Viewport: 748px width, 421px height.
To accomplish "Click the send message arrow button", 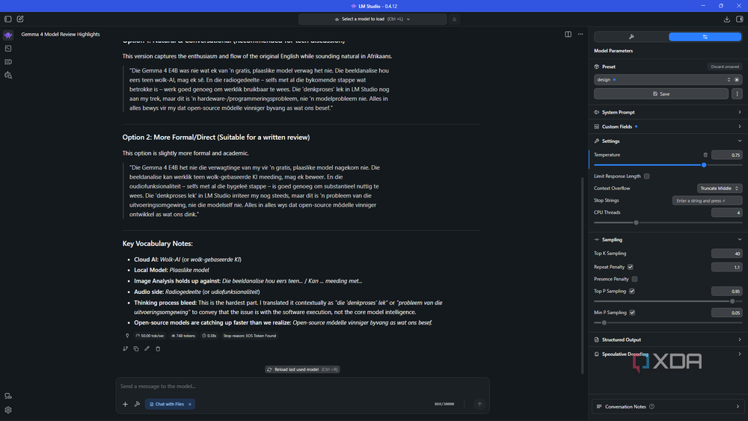I will 479,404.
